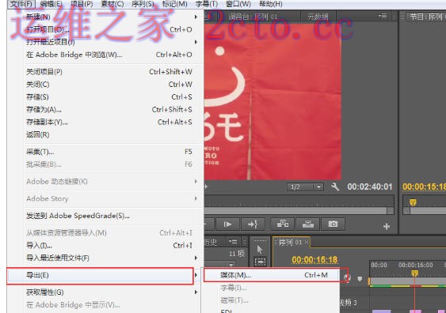Click the red video preview in source monitor
The image size is (446, 313).
273,102
